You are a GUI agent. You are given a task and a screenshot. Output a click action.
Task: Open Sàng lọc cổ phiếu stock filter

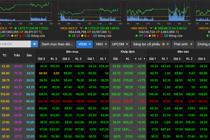(151, 44)
